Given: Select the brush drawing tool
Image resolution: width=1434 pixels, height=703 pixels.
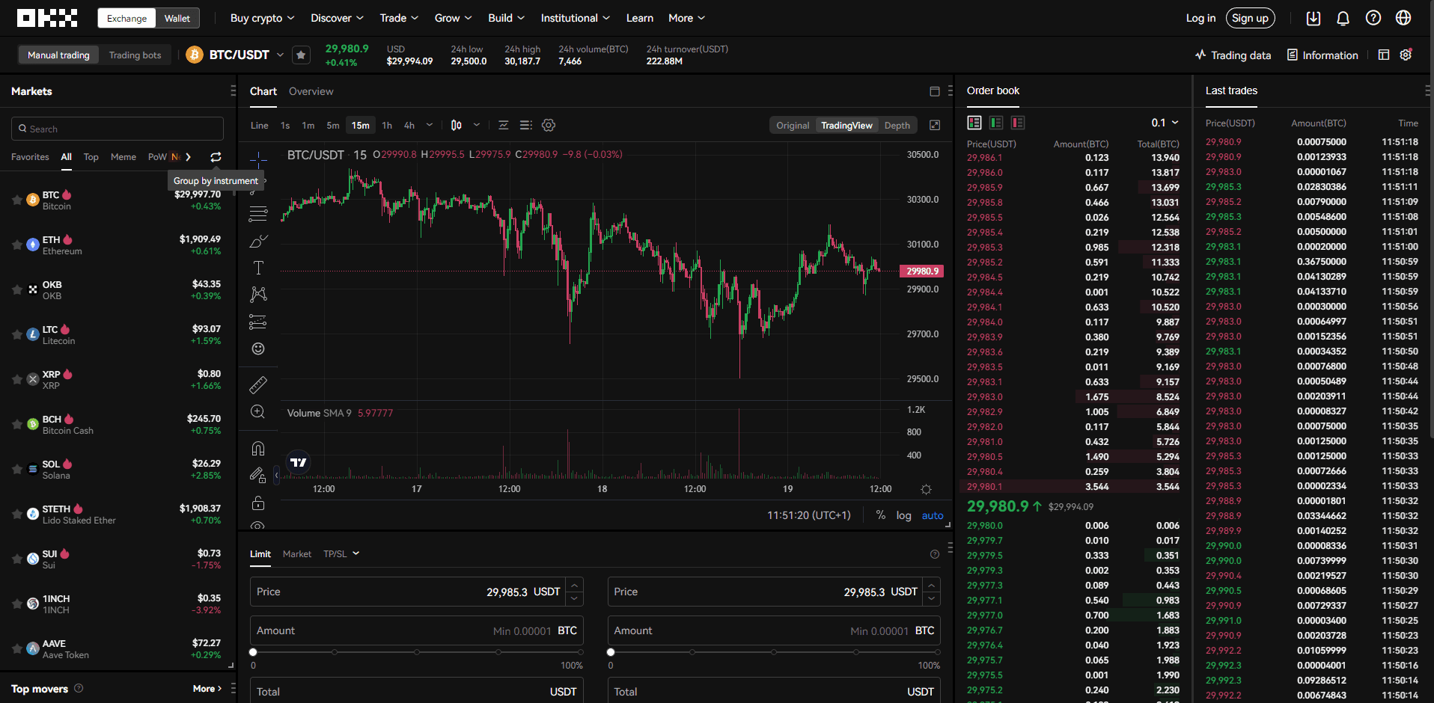Looking at the screenshot, I should coord(258,242).
